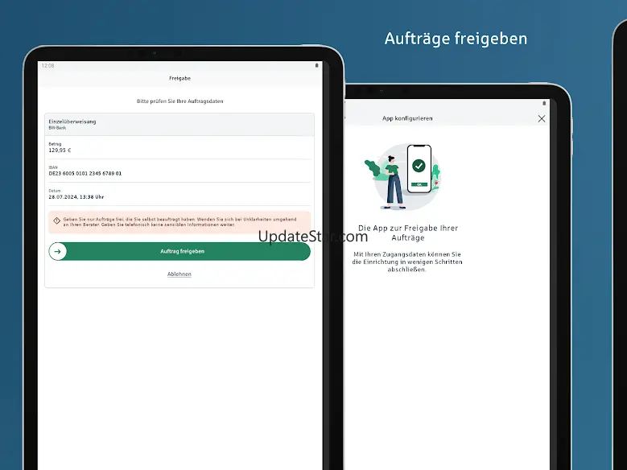Screen dimensions: 627x470
Task: Click the red security warning notice text
Action: 180,222
